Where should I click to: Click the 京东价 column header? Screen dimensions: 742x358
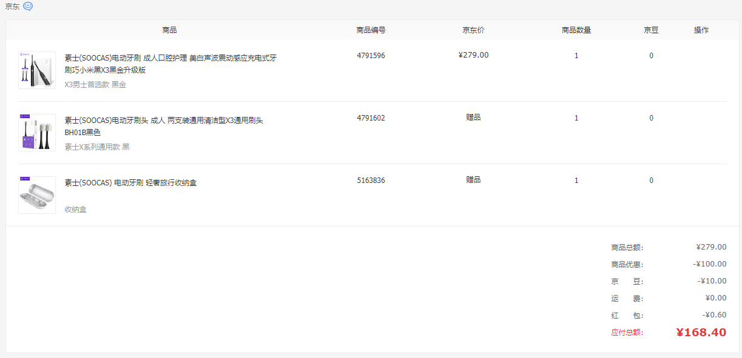pos(473,30)
